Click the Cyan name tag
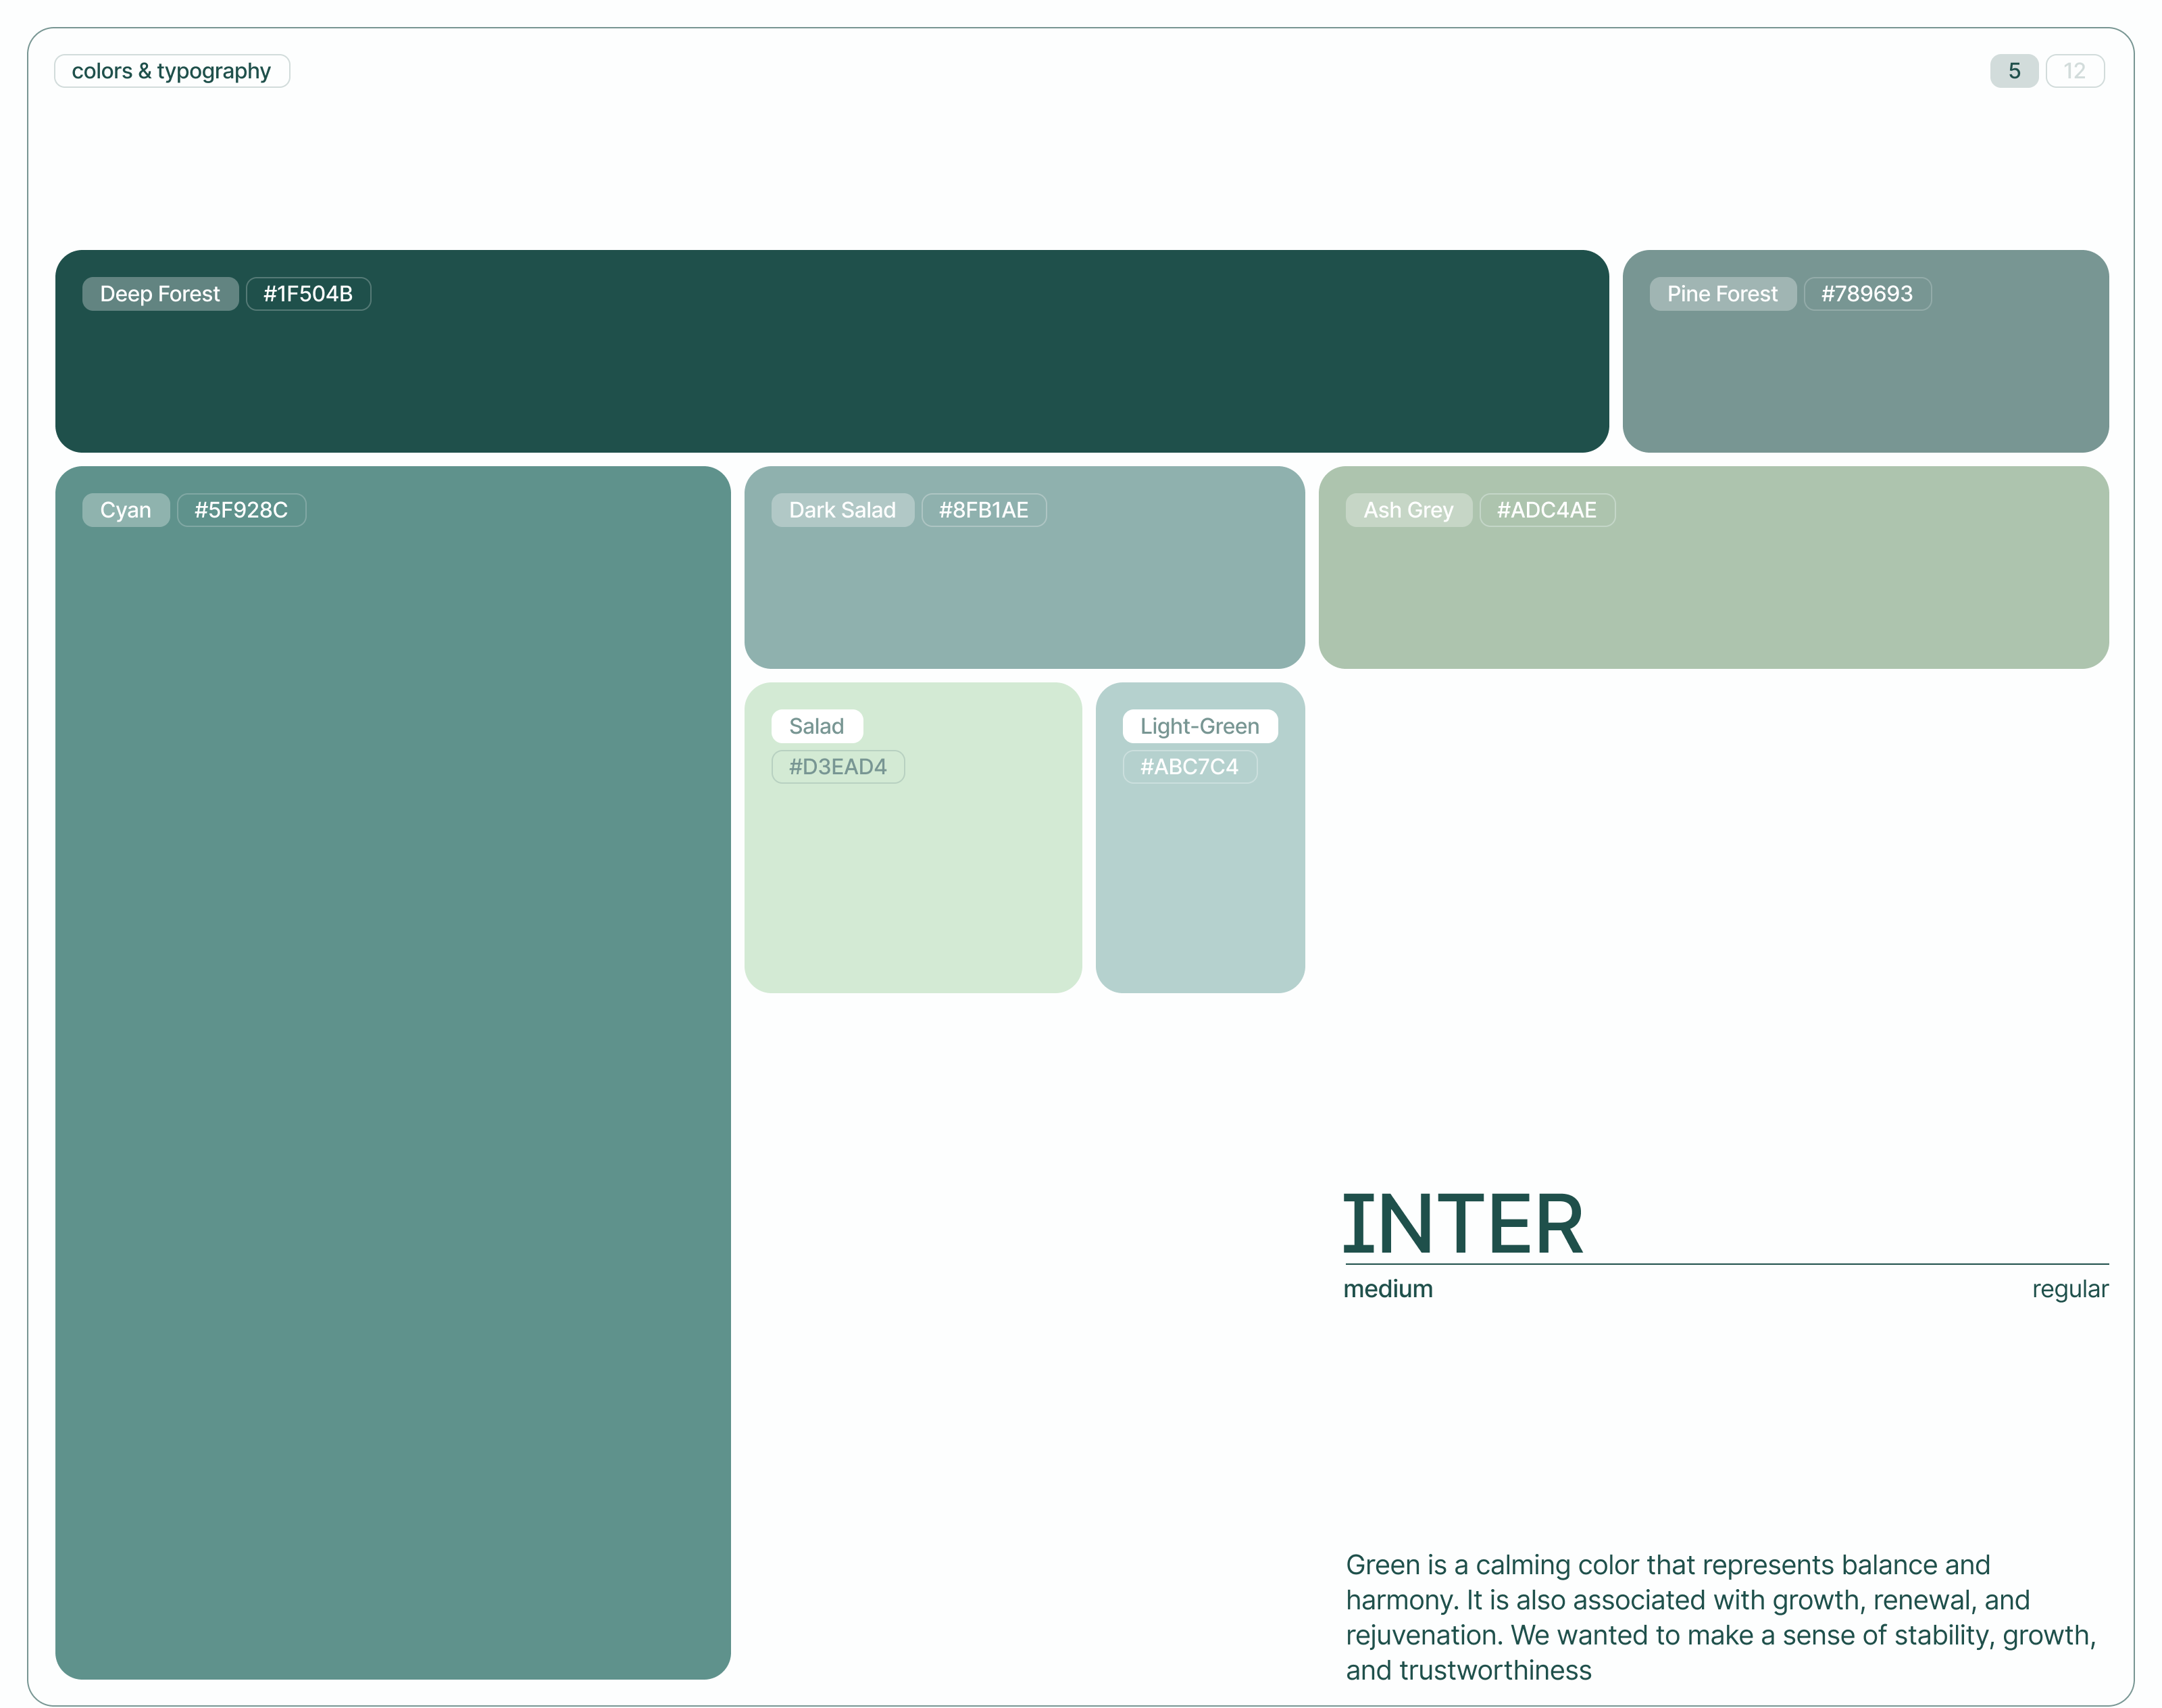This screenshot has width=2162, height=1708. pos(126,510)
